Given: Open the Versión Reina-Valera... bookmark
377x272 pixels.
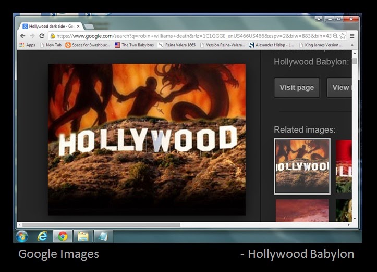Looking at the screenshot, I should point(223,45).
